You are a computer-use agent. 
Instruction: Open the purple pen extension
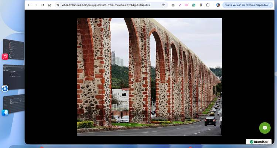[x=180, y=5]
